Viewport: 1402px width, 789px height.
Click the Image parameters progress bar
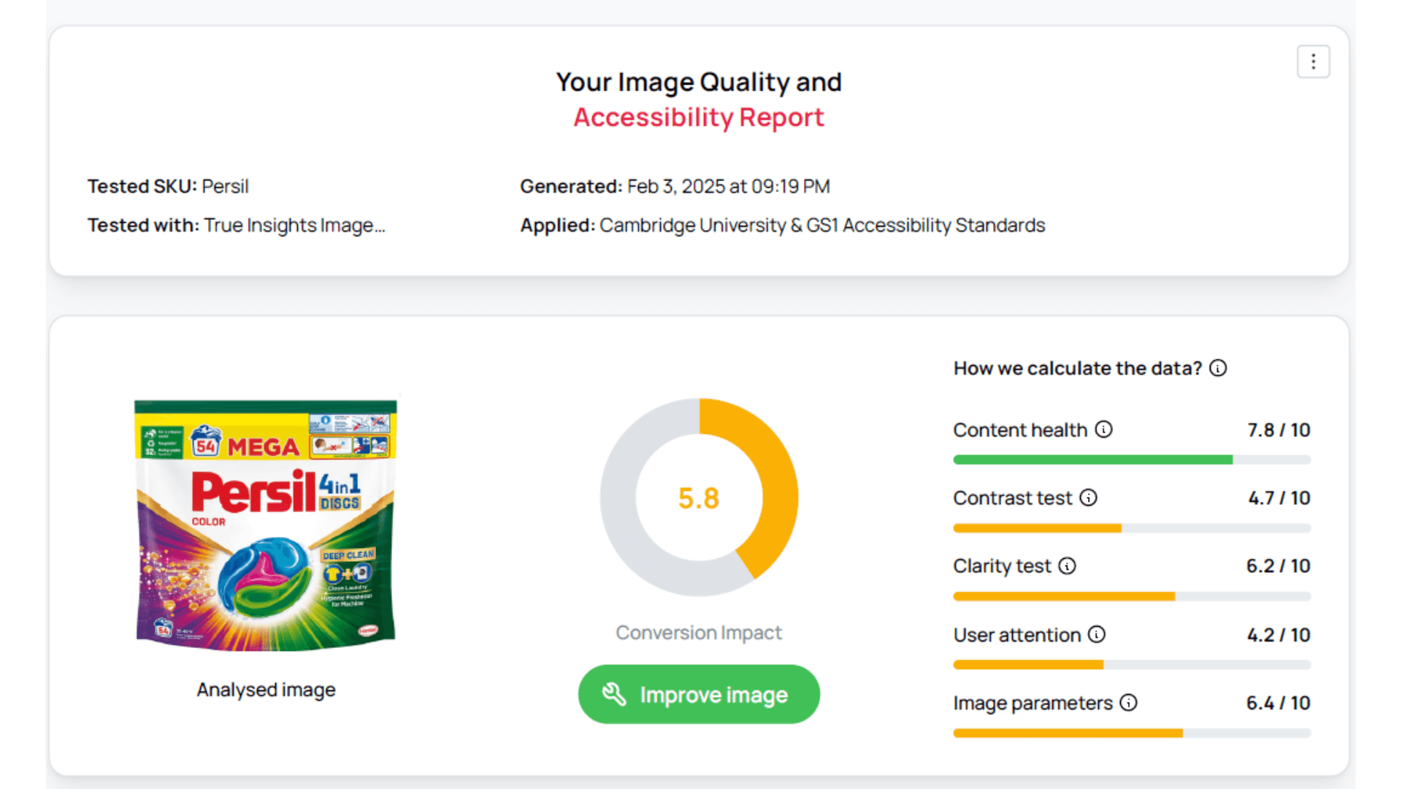point(1132,733)
